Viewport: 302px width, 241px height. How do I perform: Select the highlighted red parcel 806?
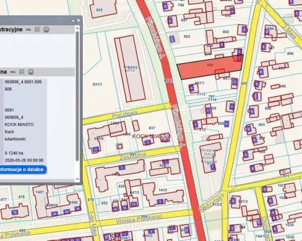[x=210, y=67]
